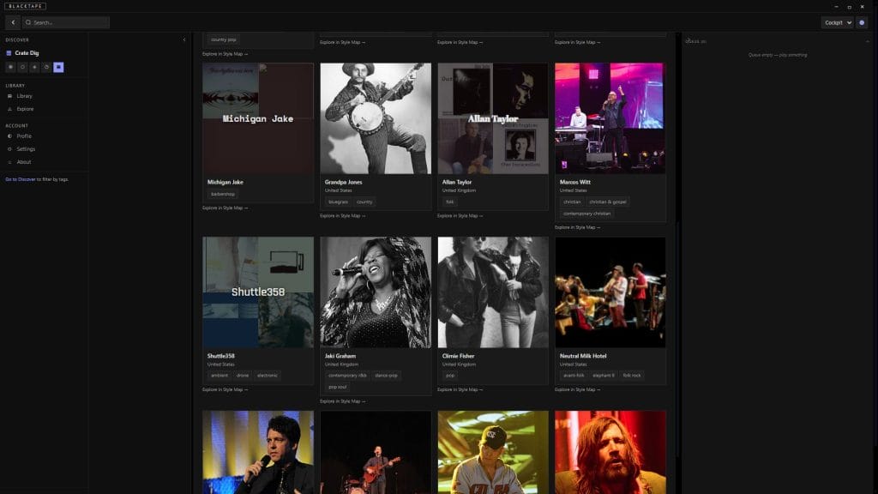Click the Search input field
Image resolution: width=878 pixels, height=494 pixels.
coord(69,22)
